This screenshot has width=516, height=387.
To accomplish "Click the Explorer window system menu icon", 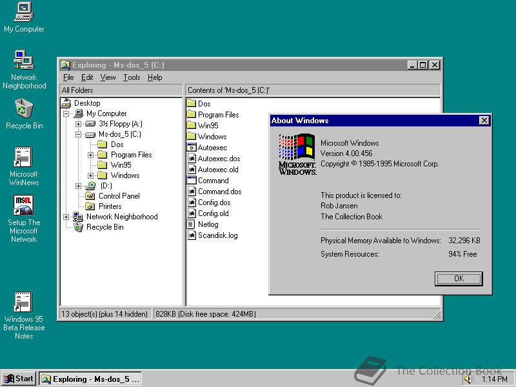I will [x=66, y=65].
